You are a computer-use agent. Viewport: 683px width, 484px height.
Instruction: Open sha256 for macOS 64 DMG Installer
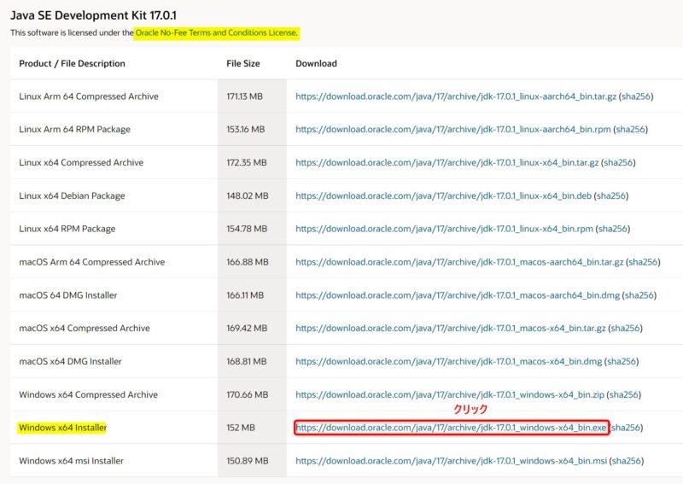(x=639, y=295)
